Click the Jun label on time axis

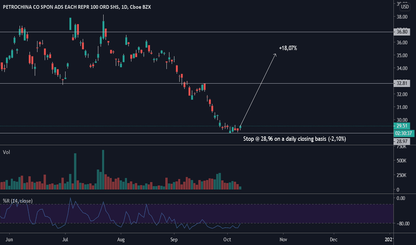[9, 240]
